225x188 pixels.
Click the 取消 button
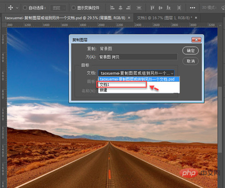tap(190, 61)
